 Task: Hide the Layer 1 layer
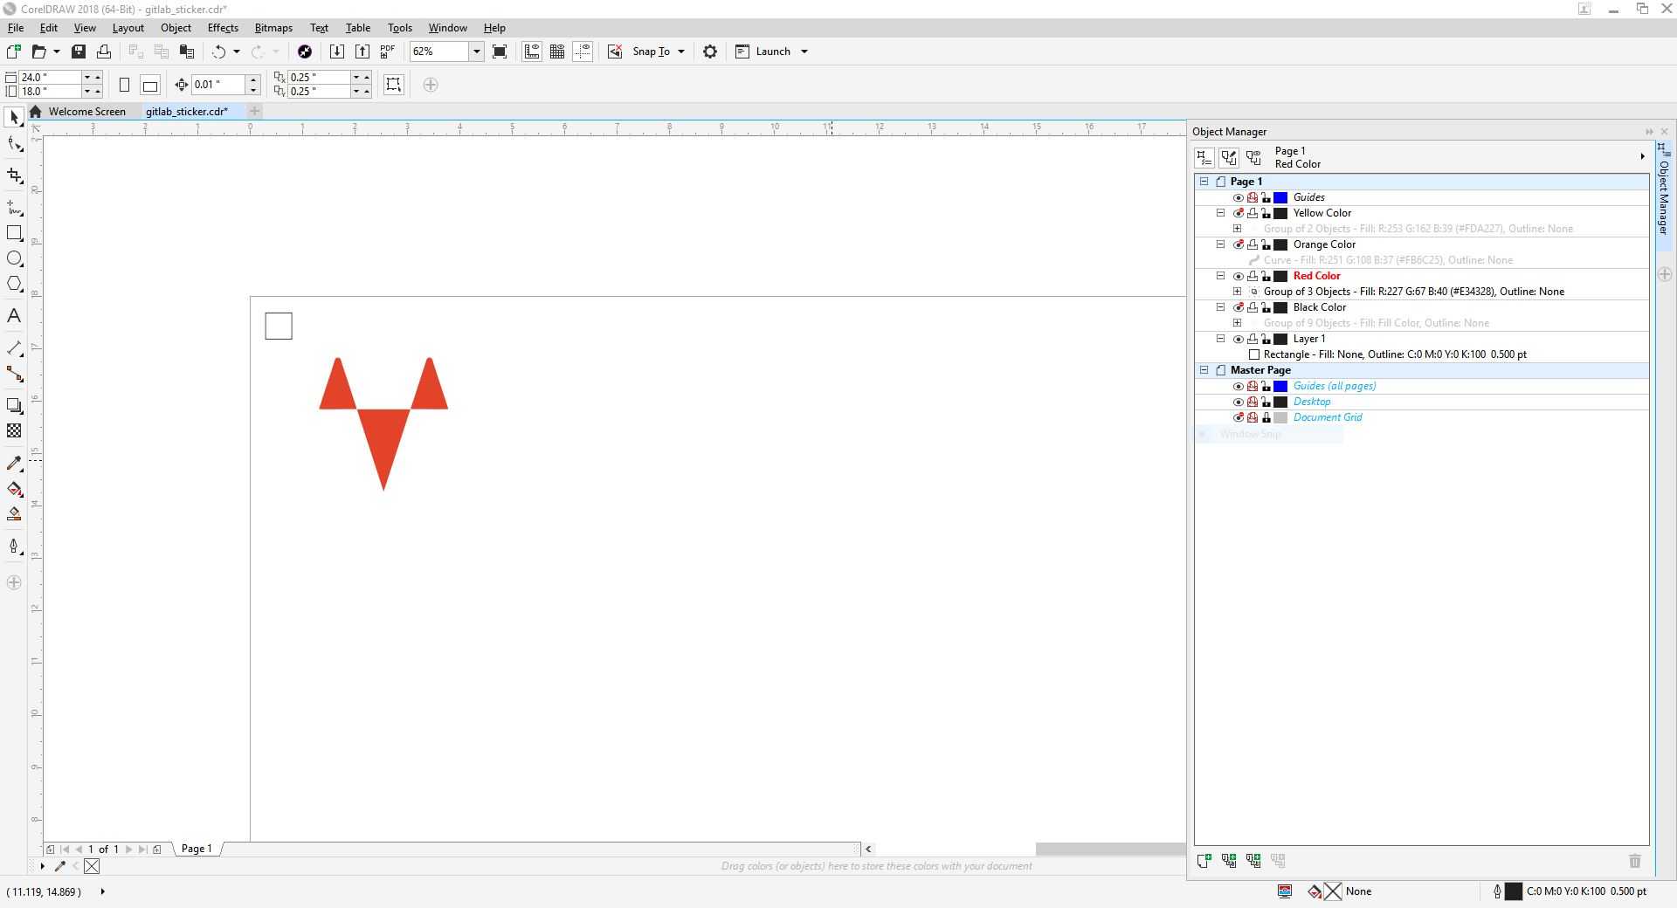pos(1238,339)
